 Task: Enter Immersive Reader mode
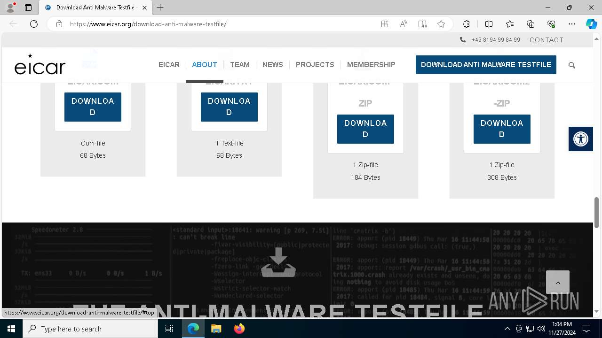[422, 24]
